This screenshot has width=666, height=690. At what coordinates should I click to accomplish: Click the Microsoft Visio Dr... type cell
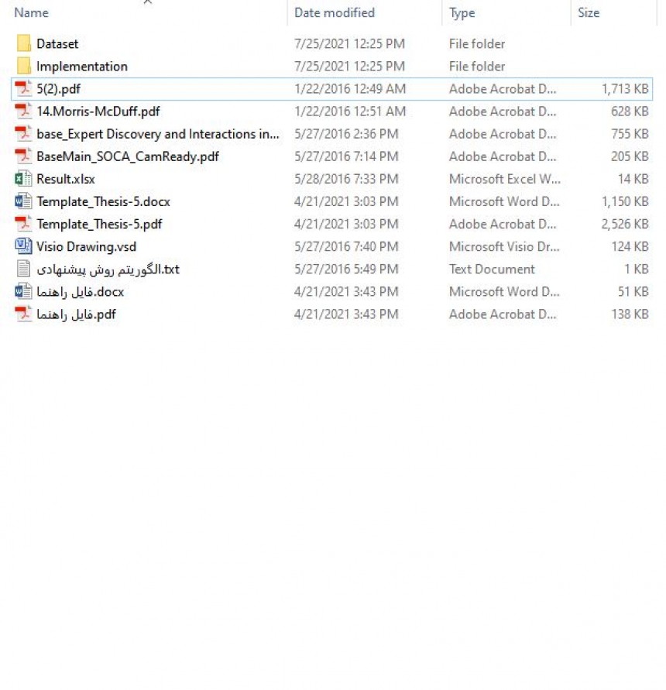[504, 246]
